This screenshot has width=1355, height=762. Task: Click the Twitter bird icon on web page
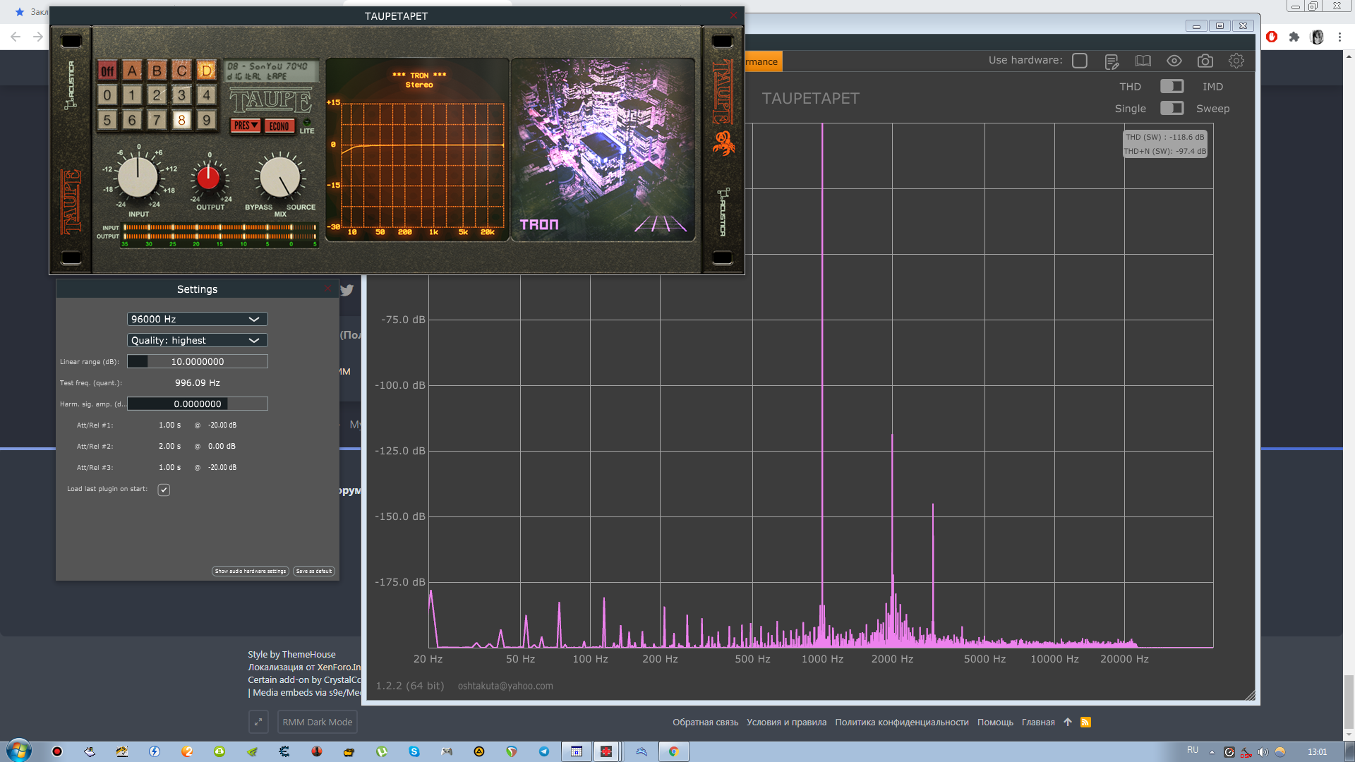(347, 290)
